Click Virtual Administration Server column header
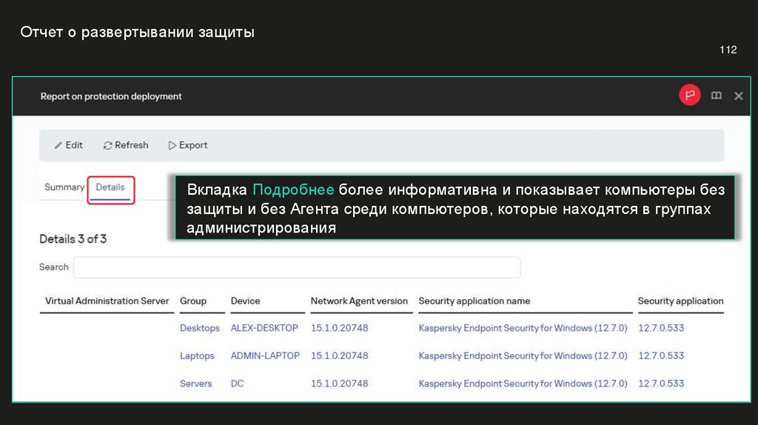758x425 pixels. (x=107, y=301)
